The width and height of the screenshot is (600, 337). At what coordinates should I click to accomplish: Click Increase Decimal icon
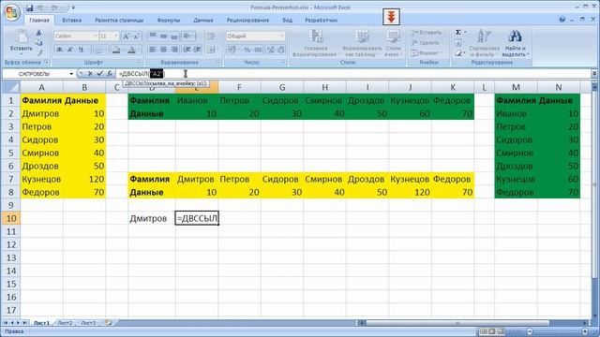tap(271, 50)
